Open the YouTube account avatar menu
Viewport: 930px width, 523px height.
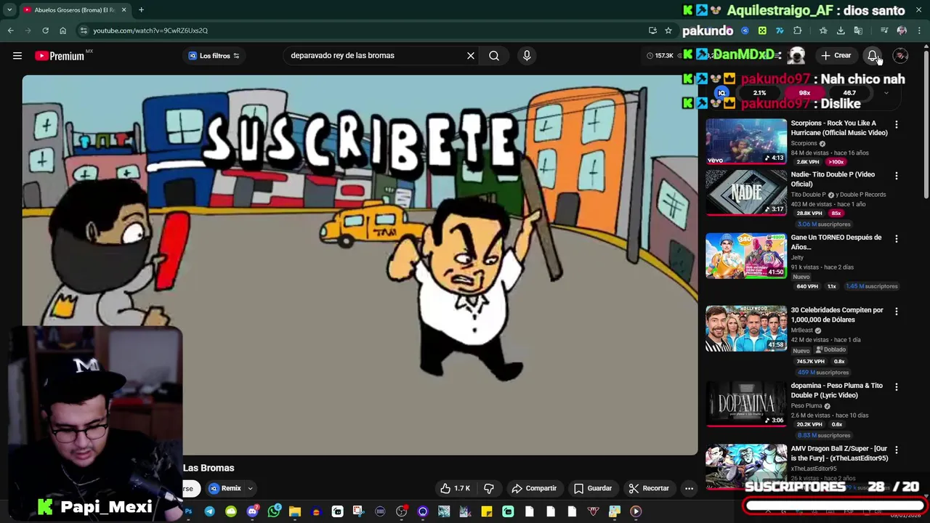tap(900, 56)
